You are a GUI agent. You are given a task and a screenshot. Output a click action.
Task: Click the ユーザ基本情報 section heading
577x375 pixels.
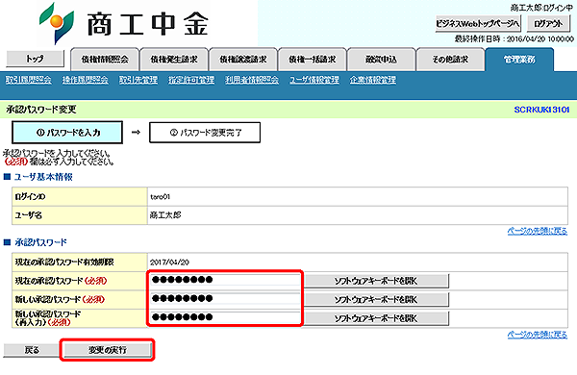(43, 177)
